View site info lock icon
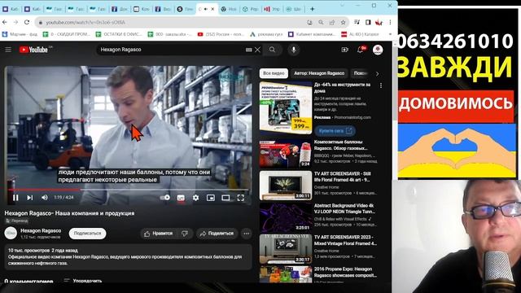The height and width of the screenshot is (293, 521). click(40, 22)
